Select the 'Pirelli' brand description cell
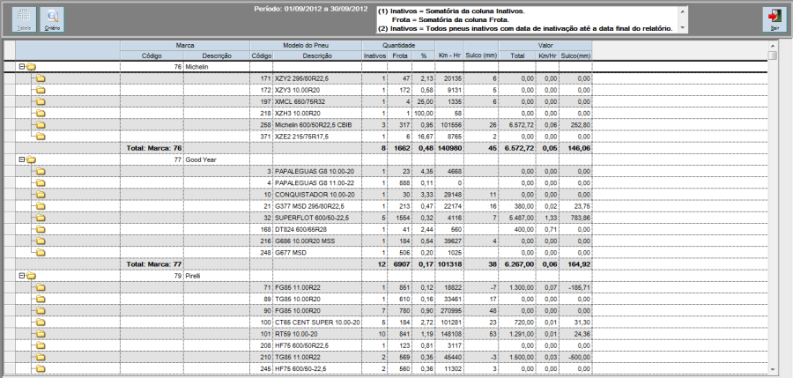793x378 pixels. click(217, 276)
